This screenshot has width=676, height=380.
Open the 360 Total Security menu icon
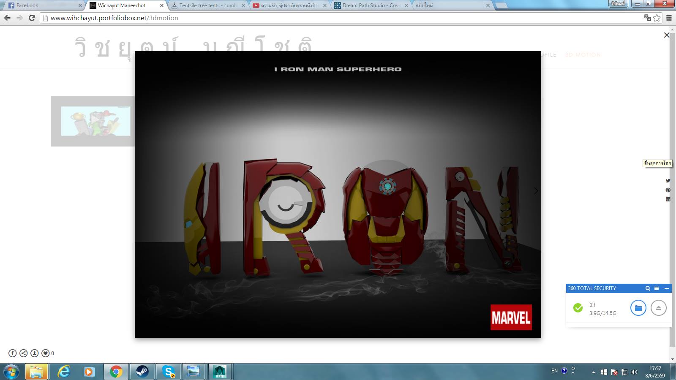[657, 288]
